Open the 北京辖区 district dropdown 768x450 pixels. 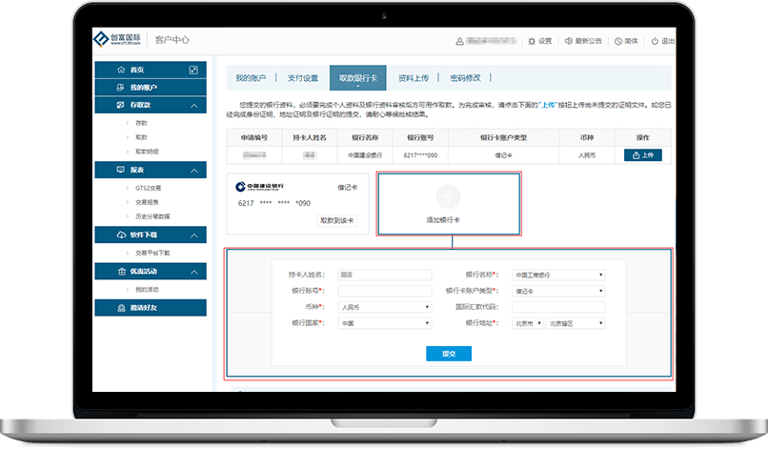(576, 323)
